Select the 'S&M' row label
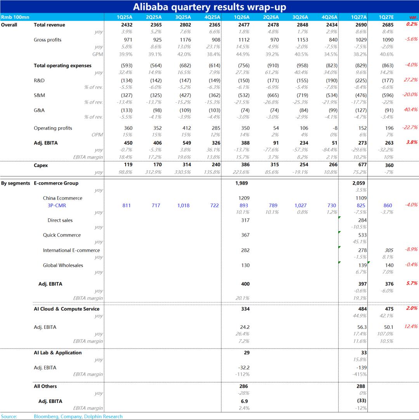 [x=40, y=95]
